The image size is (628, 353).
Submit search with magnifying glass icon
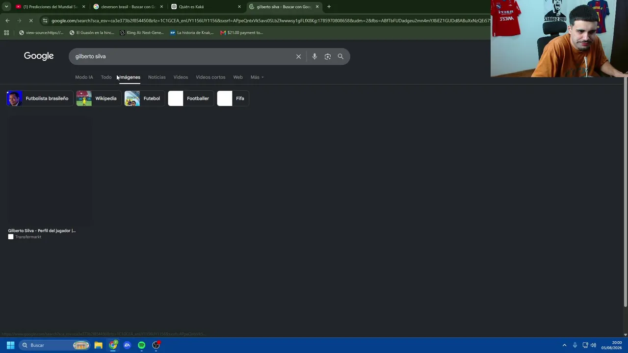340,56
